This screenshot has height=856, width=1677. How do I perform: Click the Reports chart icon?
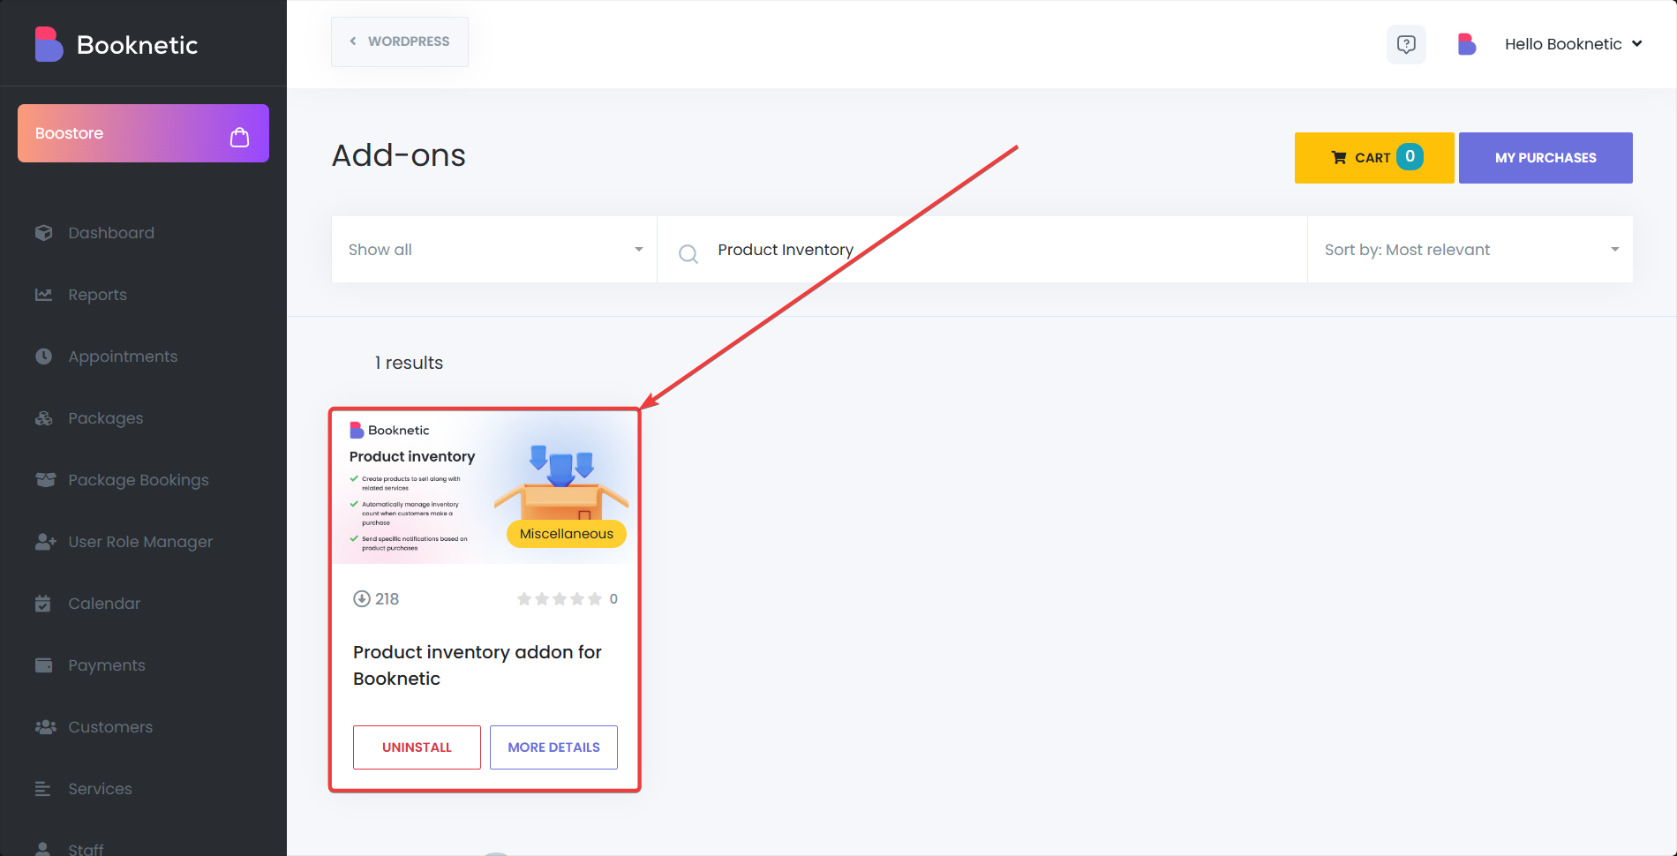tap(44, 295)
